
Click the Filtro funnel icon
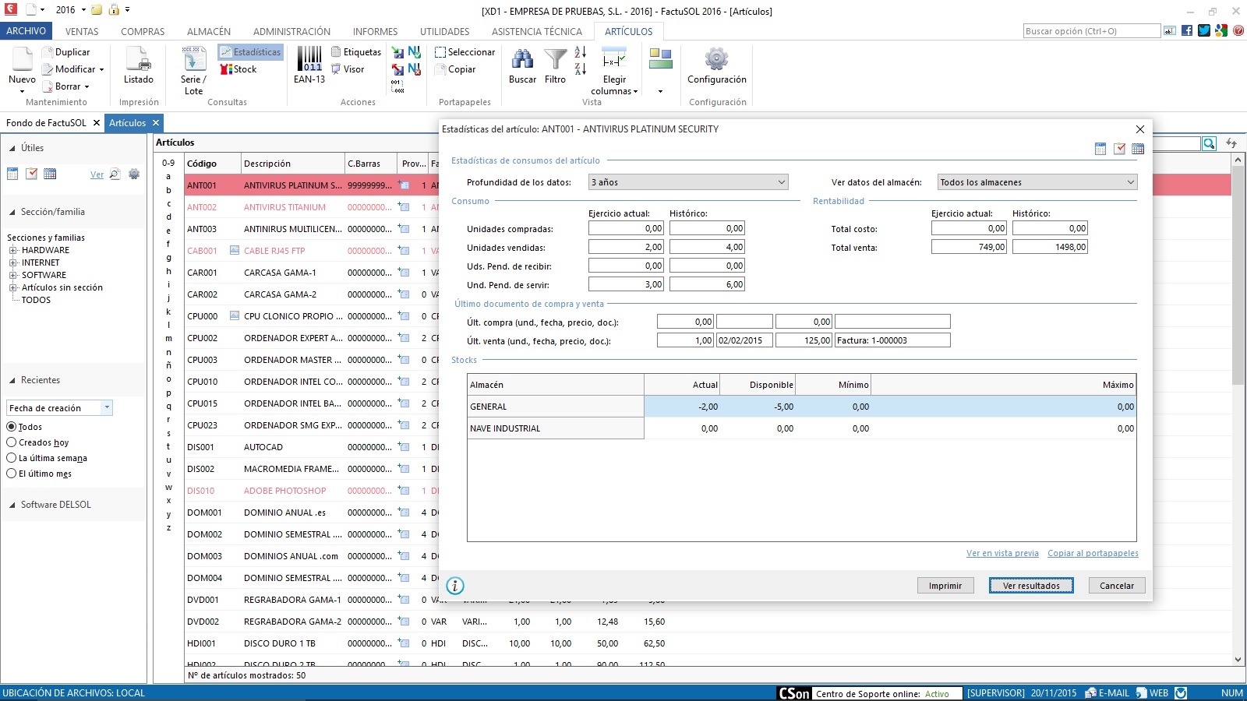point(556,60)
